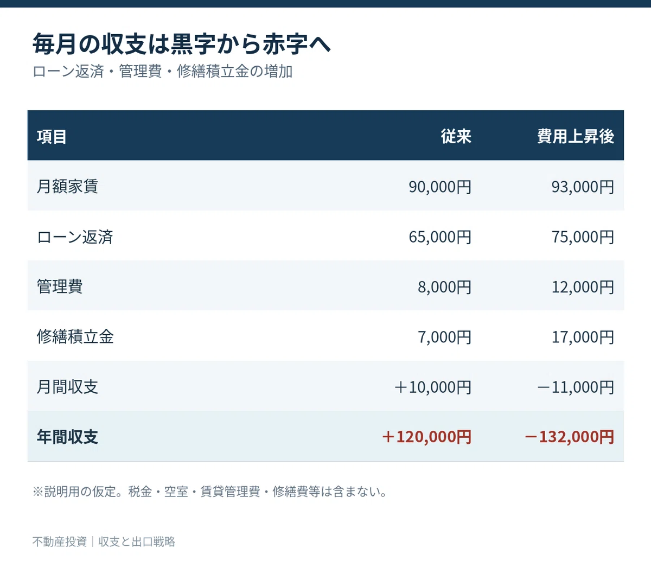Viewport: 651px width, 561px height.
Task: Select the 管理費 row label in the table
Action: (x=60, y=286)
